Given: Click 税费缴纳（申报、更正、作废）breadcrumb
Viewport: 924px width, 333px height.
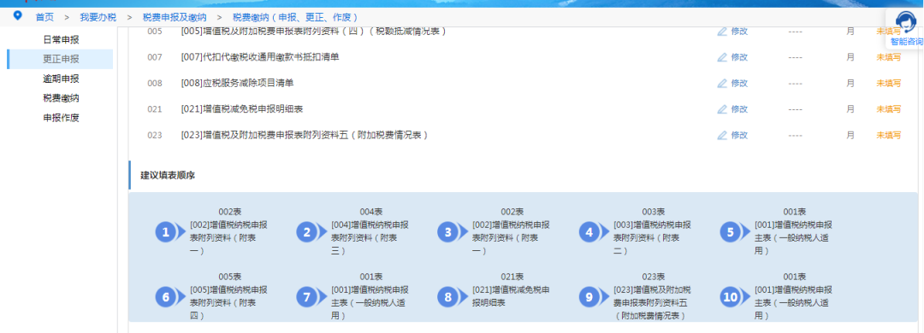Looking at the screenshot, I should tap(296, 17).
